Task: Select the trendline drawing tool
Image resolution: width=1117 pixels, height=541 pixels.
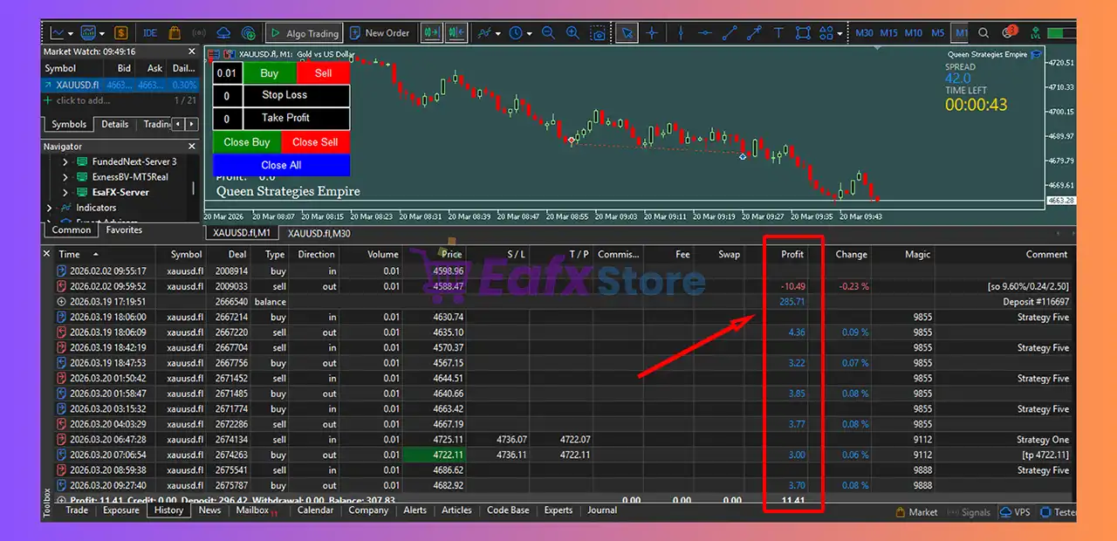Action: pos(730,33)
